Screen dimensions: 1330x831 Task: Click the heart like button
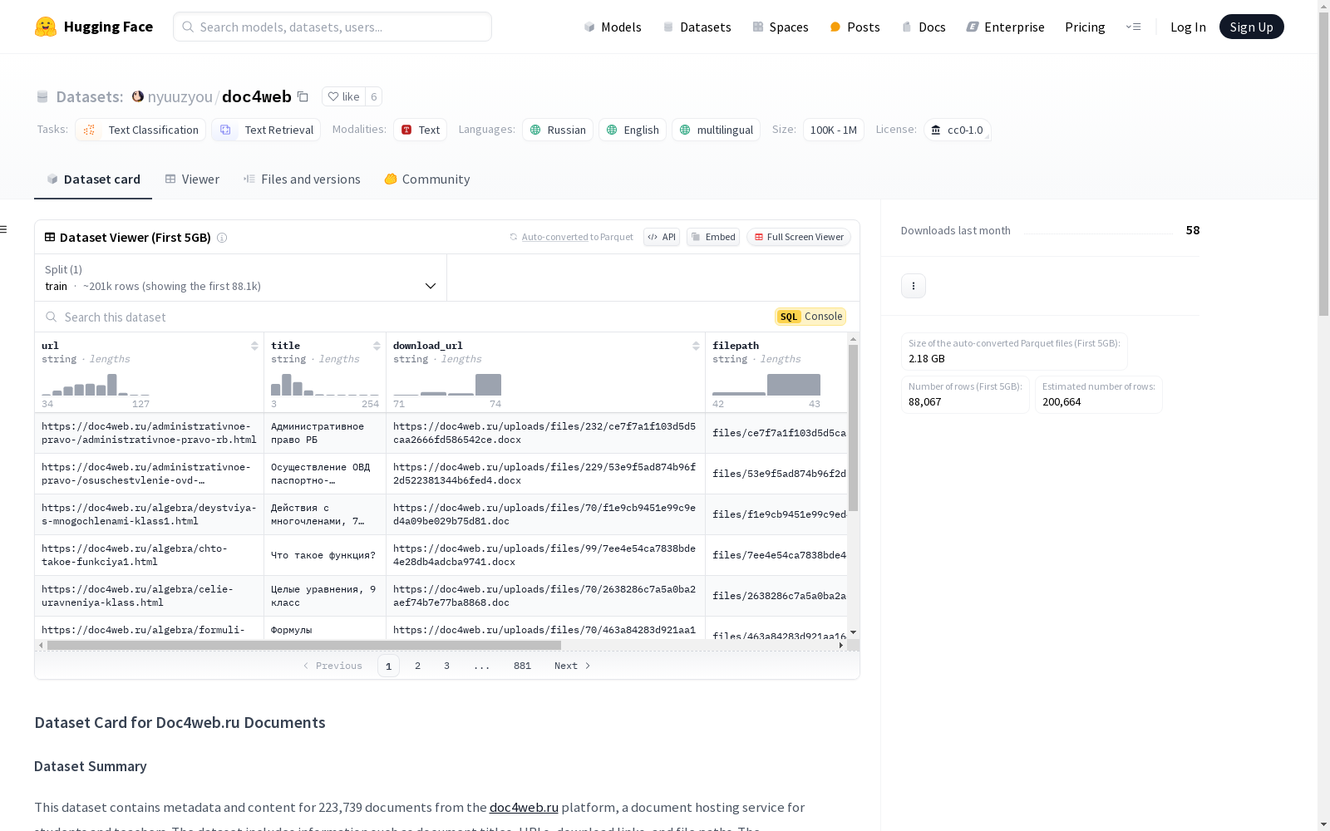click(x=343, y=96)
